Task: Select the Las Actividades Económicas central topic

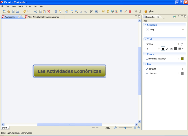Action: [70, 71]
